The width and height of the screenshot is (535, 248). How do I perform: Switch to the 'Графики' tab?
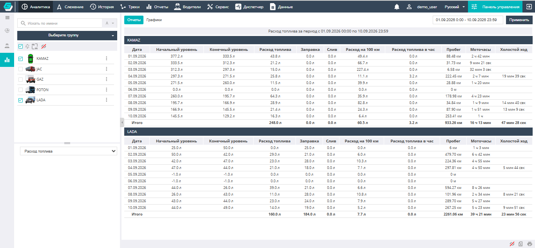pos(154,20)
